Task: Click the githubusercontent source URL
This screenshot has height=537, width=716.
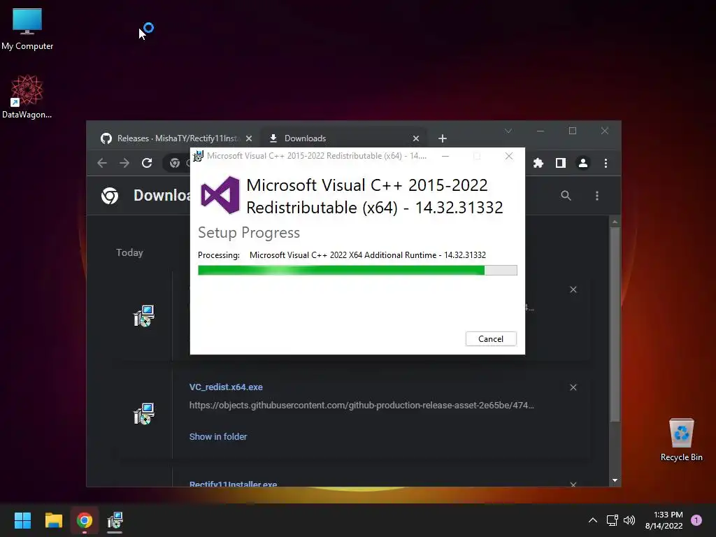Action: (x=361, y=405)
